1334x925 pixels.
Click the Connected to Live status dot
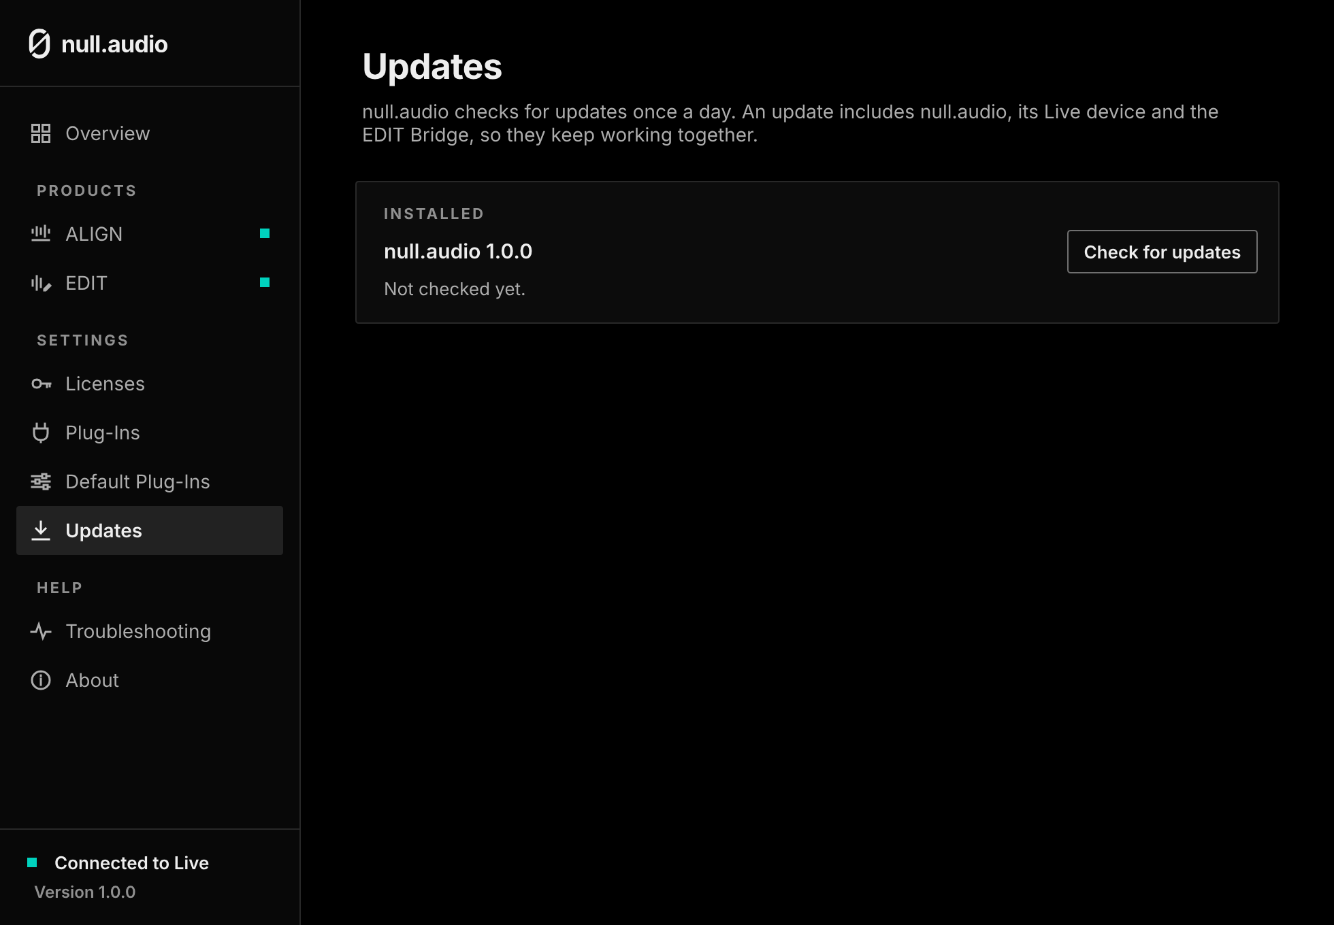(x=32, y=862)
